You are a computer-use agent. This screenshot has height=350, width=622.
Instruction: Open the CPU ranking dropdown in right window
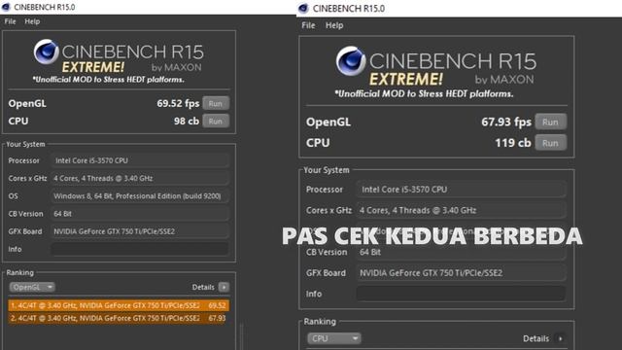334,338
